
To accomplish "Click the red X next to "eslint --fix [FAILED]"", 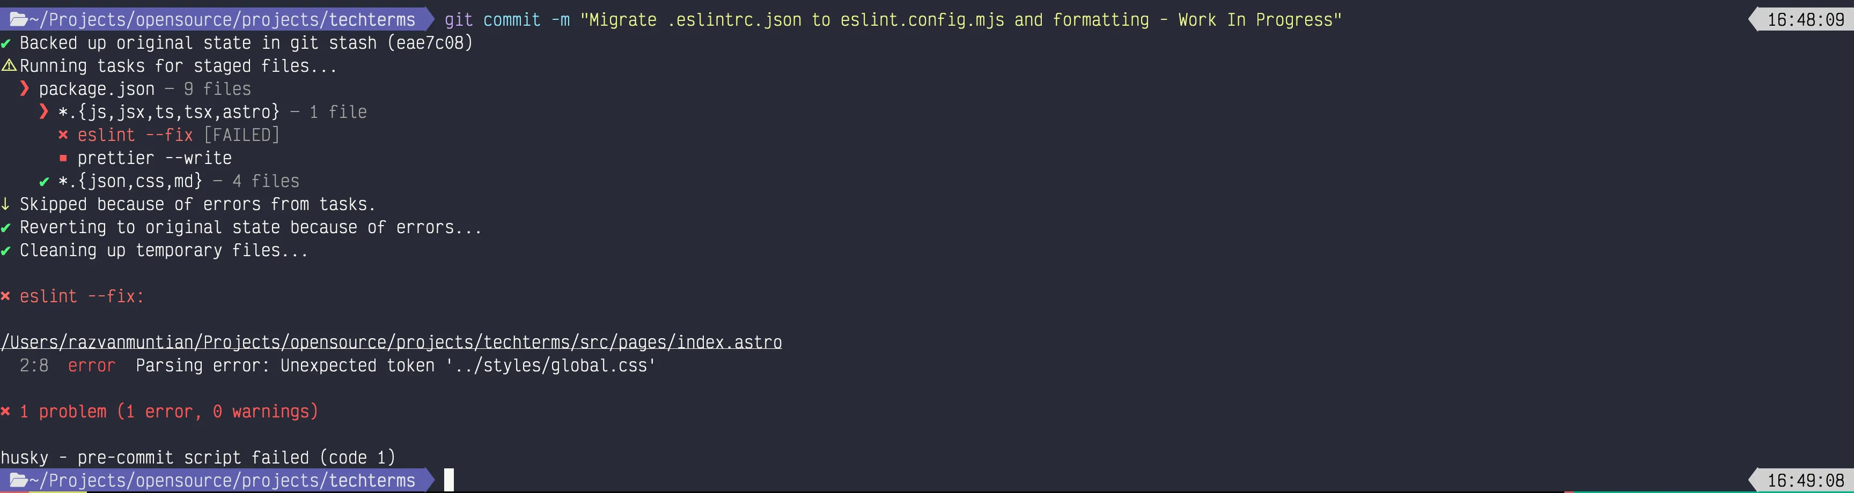I will [x=63, y=135].
